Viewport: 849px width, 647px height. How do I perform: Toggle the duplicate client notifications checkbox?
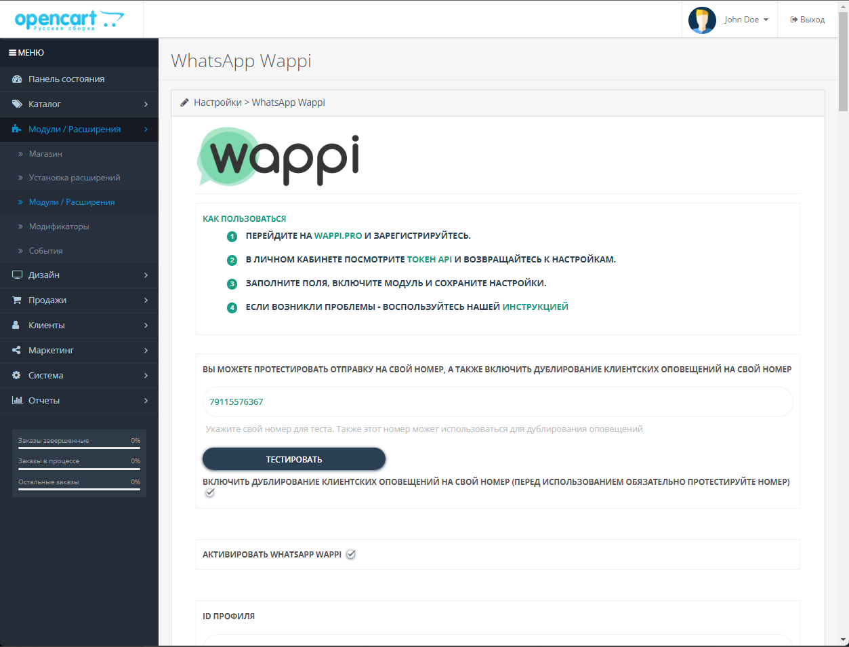(x=210, y=493)
